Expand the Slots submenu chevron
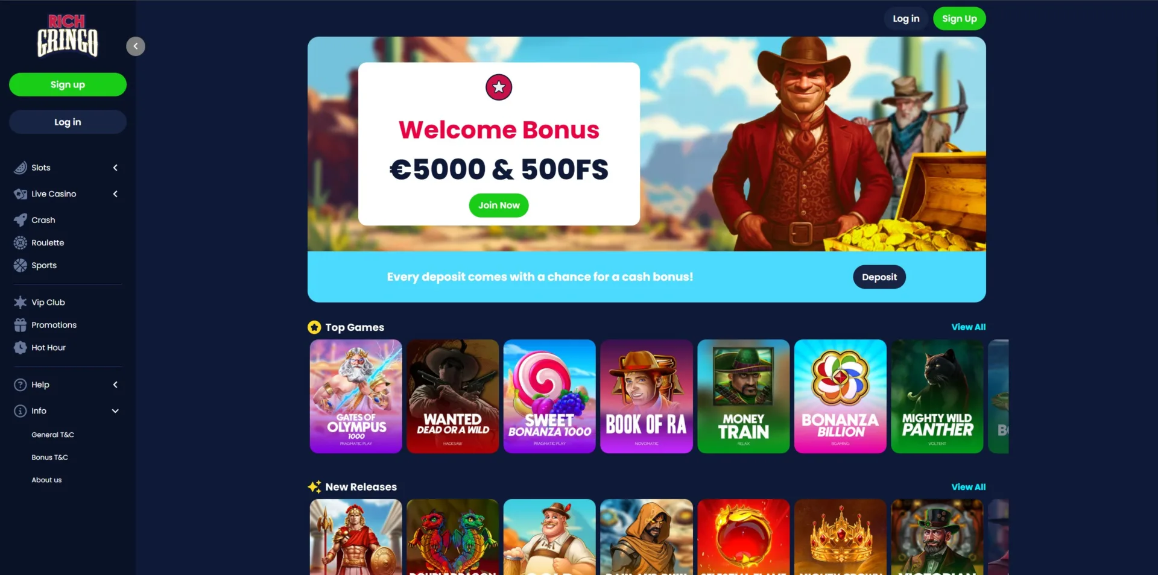The width and height of the screenshot is (1158, 575). point(115,168)
